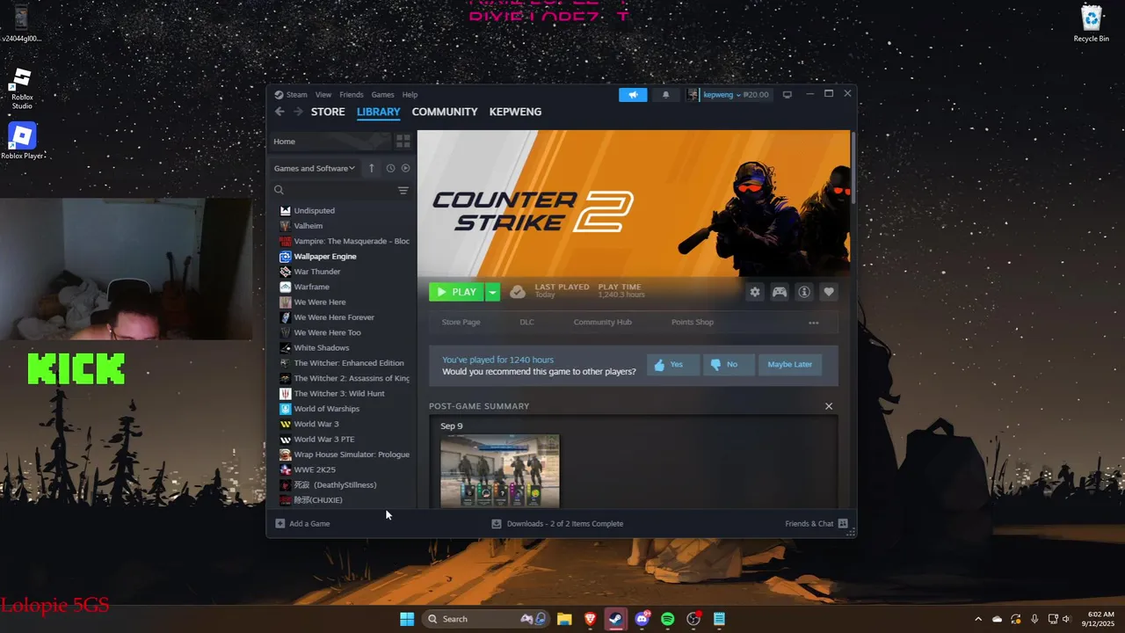Open the Games menu

[382, 95]
